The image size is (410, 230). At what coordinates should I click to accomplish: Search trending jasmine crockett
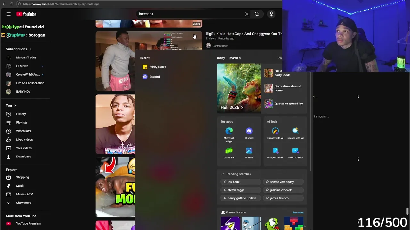pyautogui.click(x=283, y=190)
